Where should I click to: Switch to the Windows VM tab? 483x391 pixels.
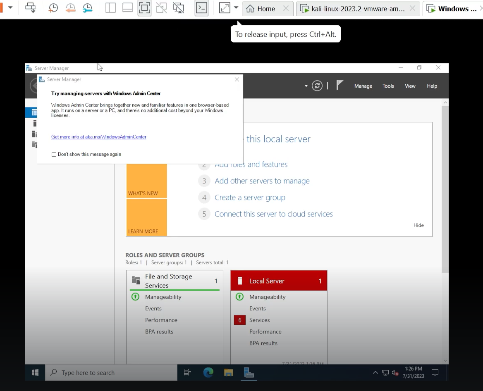point(453,9)
